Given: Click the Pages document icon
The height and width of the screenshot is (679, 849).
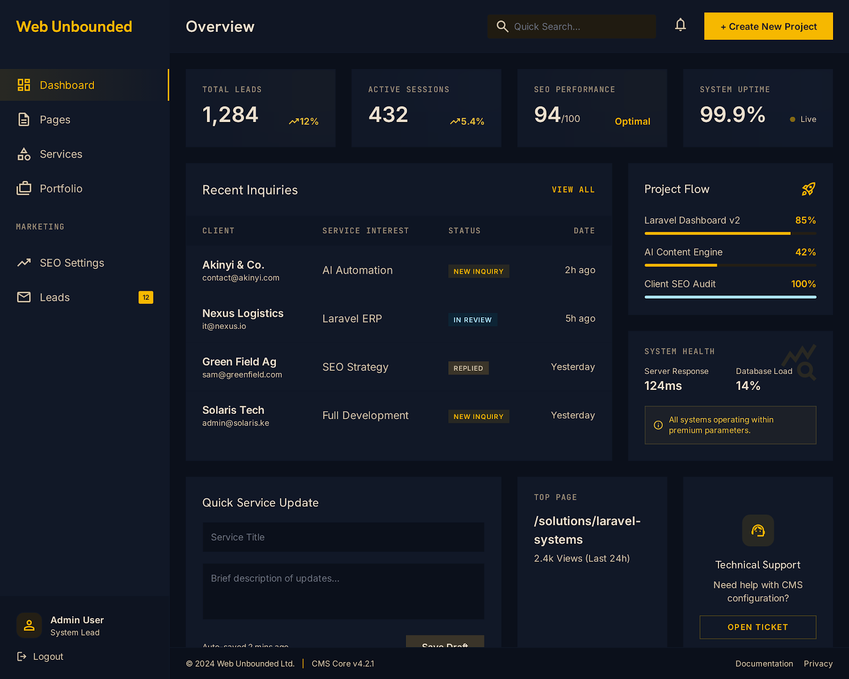Looking at the screenshot, I should (x=24, y=119).
